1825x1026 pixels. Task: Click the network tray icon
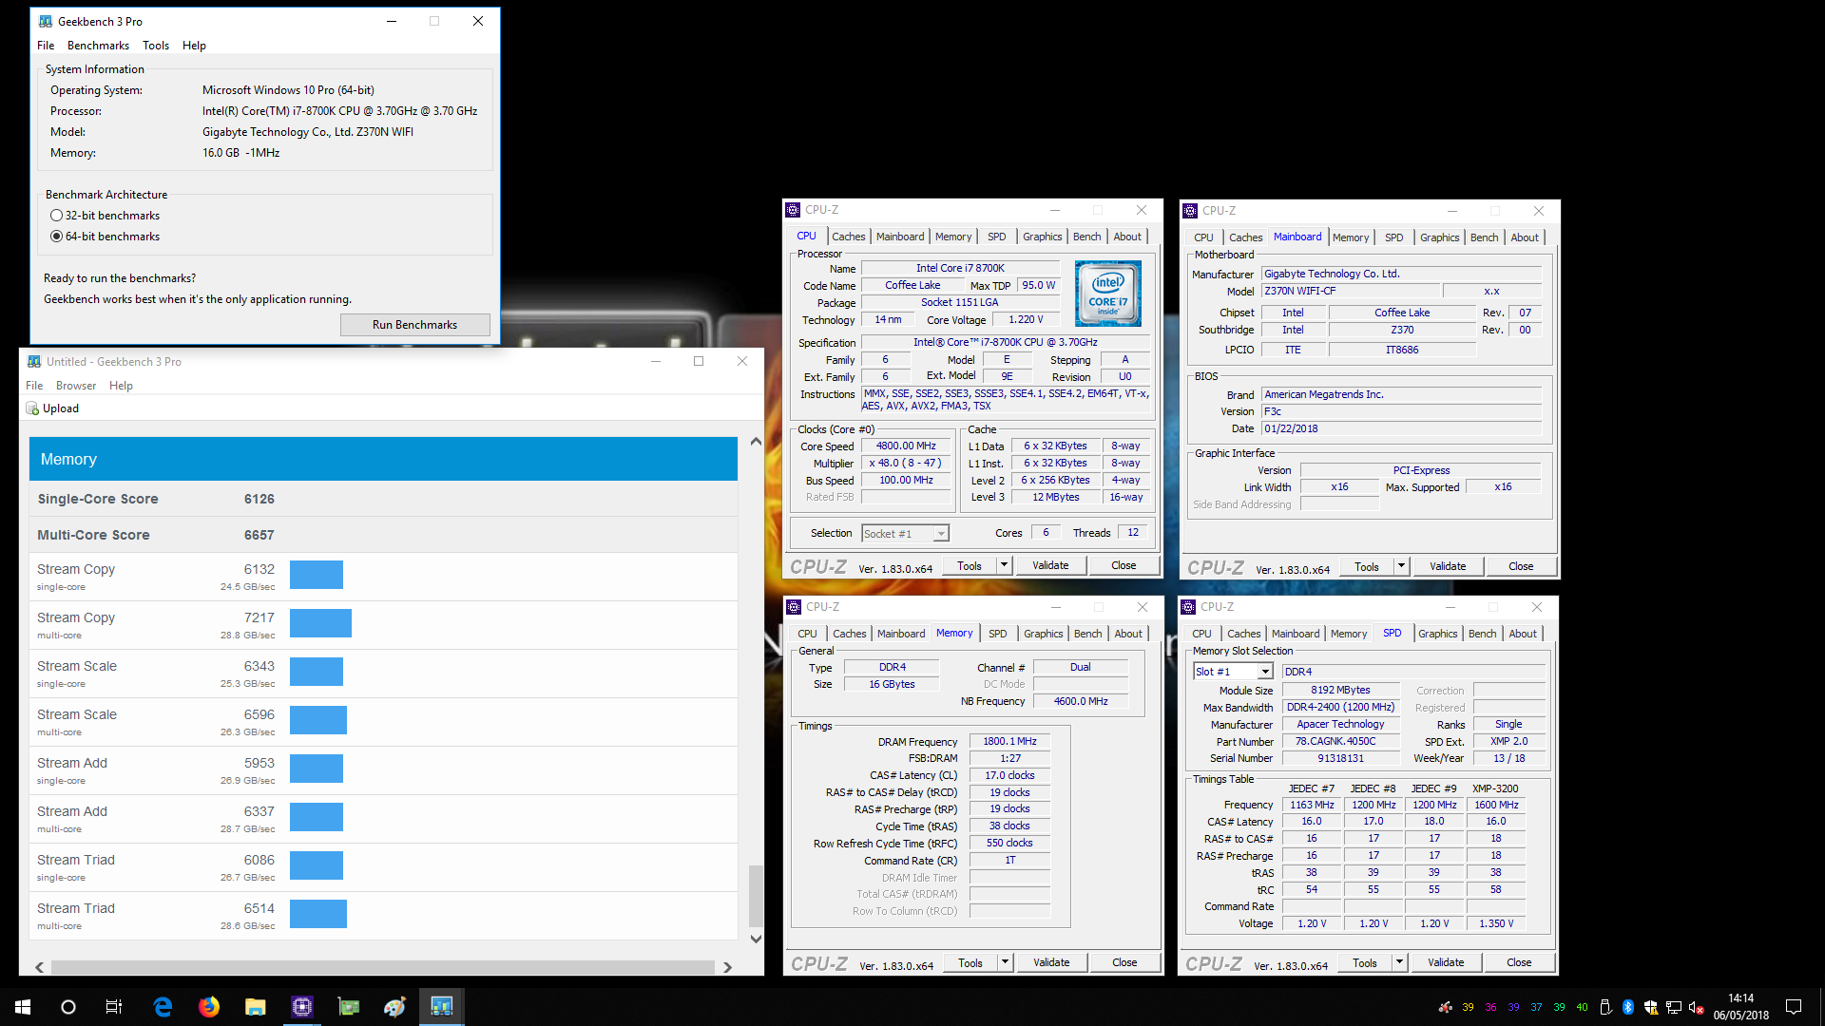1674,1007
